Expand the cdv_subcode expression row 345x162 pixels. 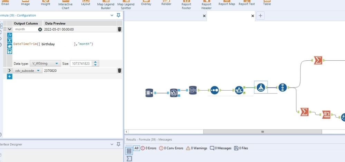pos(9,70)
